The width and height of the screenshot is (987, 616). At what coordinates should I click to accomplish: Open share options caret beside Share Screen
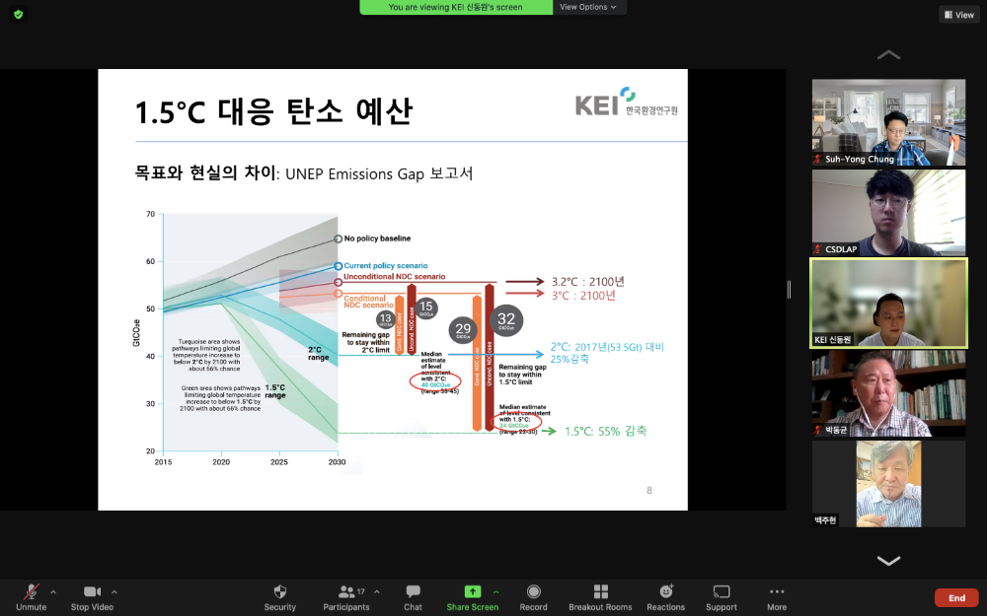pyautogui.click(x=496, y=592)
